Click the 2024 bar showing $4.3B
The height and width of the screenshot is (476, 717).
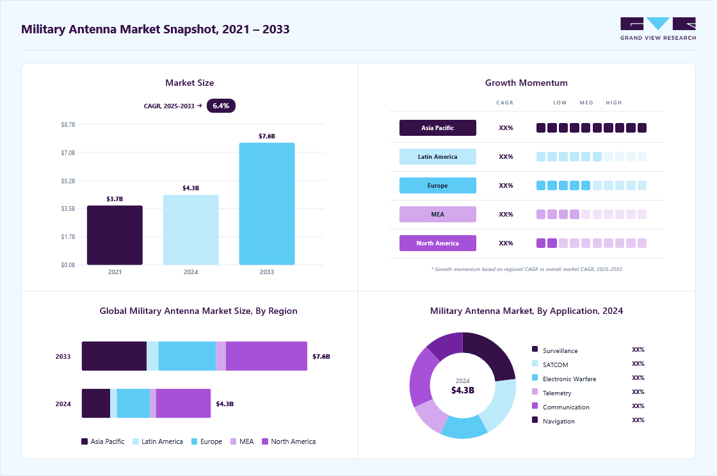click(x=191, y=230)
